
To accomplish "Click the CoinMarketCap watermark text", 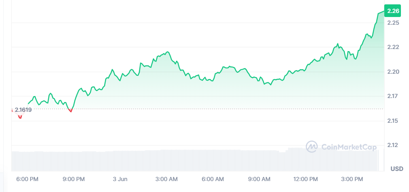I will [349, 147].
